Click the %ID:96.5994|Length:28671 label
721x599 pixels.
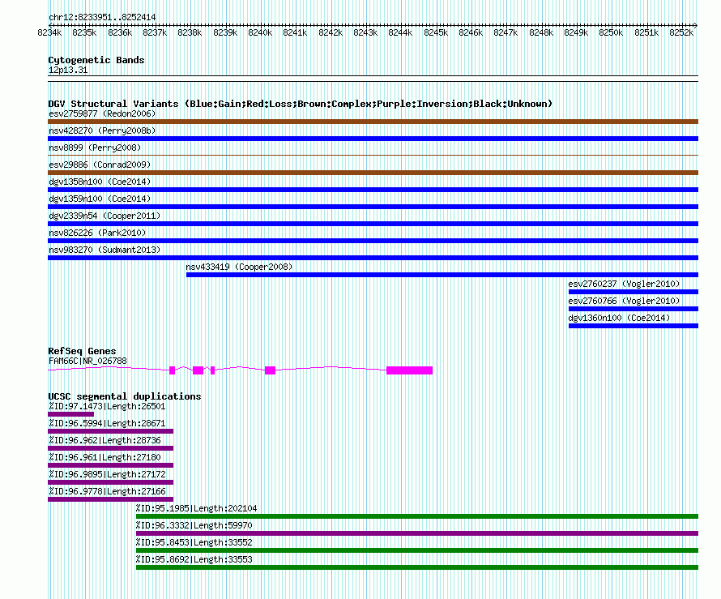tap(107, 424)
